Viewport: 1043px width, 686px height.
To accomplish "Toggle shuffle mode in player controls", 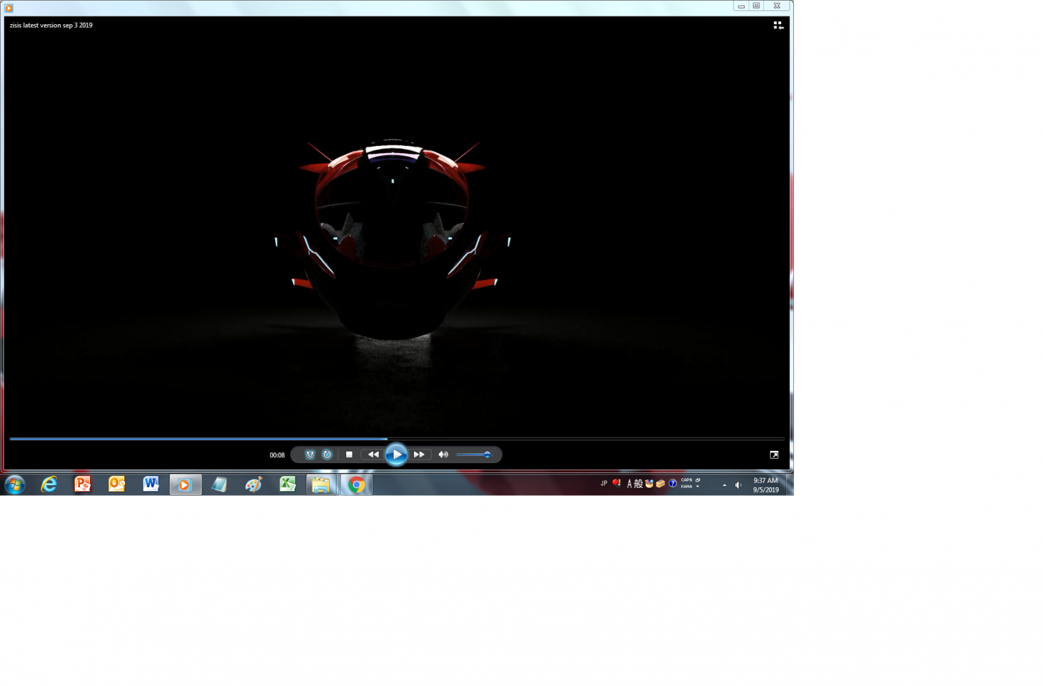I will tap(310, 455).
